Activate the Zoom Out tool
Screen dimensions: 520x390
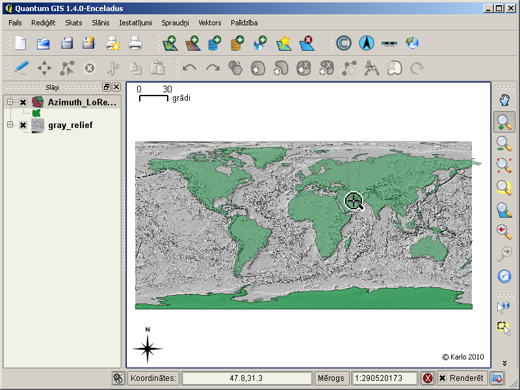(x=504, y=144)
